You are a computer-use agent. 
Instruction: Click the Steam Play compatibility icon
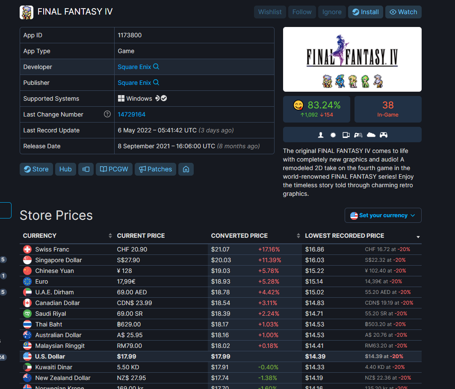(157, 98)
